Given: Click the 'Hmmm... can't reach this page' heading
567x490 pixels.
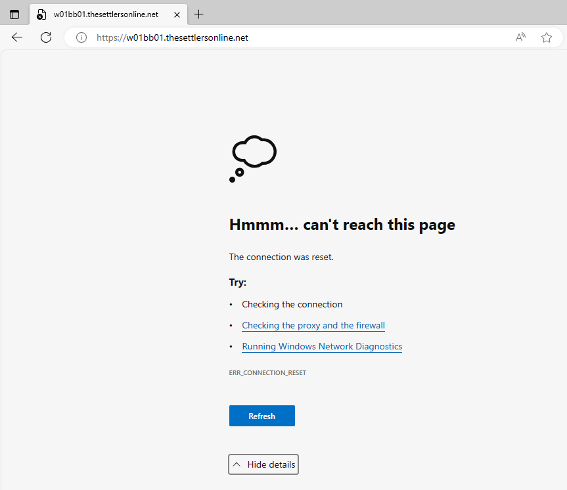Looking at the screenshot, I should pos(342,225).
